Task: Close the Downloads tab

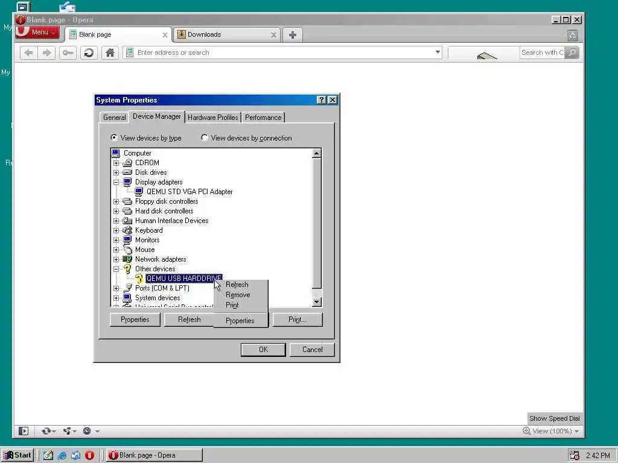Action: click(x=273, y=35)
